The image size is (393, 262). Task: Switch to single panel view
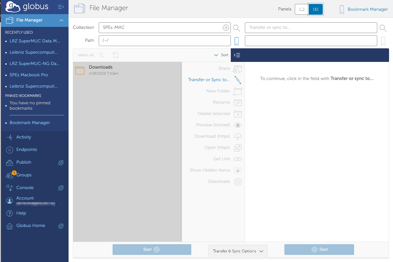coord(302,9)
